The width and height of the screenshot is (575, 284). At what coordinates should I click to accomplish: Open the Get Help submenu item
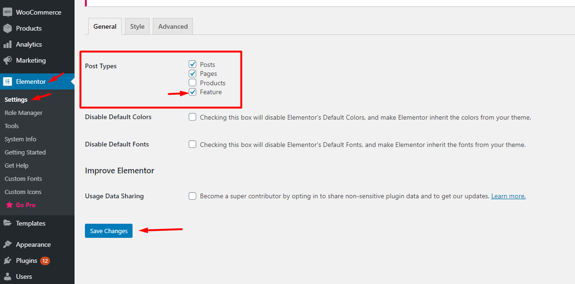pyautogui.click(x=17, y=165)
